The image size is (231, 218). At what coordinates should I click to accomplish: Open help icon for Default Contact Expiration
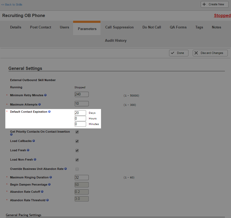(49, 112)
